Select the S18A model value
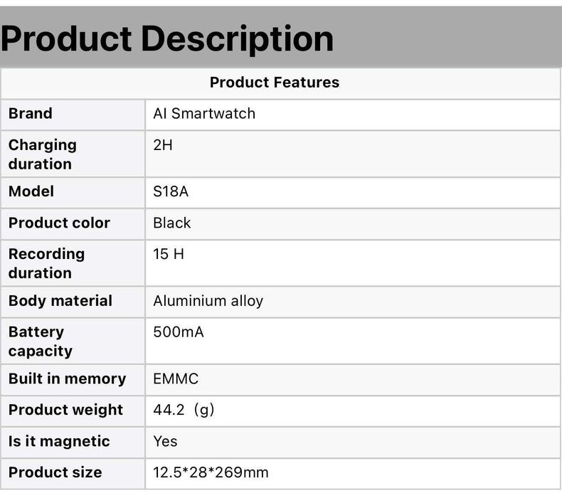Viewport: 562px width, 498px height. click(x=171, y=191)
